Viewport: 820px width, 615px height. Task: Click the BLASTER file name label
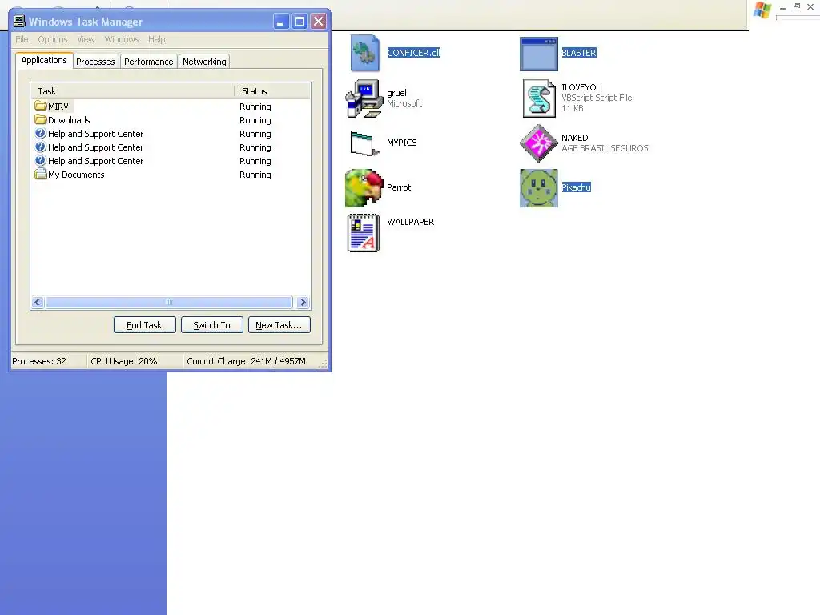click(x=579, y=53)
